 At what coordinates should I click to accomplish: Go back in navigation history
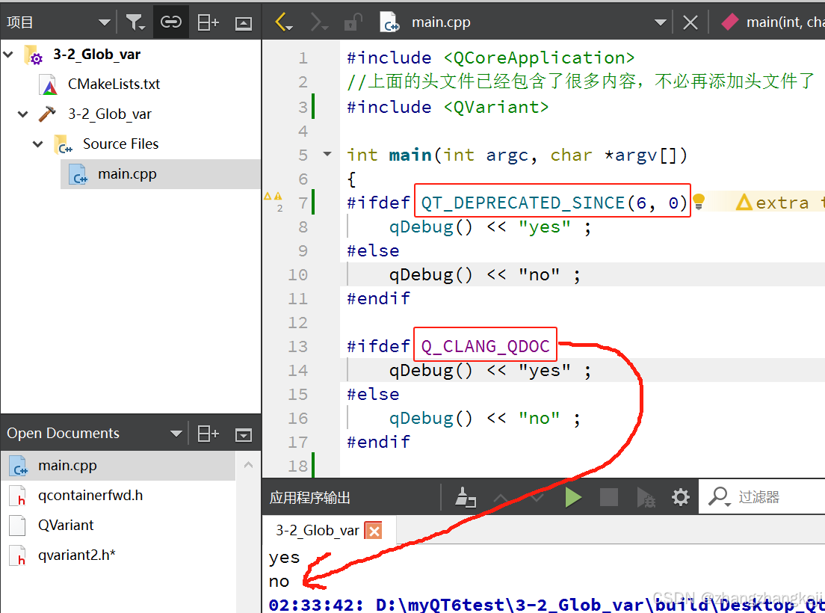284,22
